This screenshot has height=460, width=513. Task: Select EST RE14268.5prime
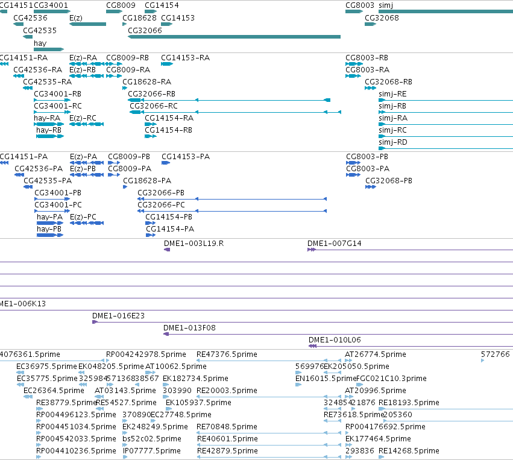click(409, 452)
